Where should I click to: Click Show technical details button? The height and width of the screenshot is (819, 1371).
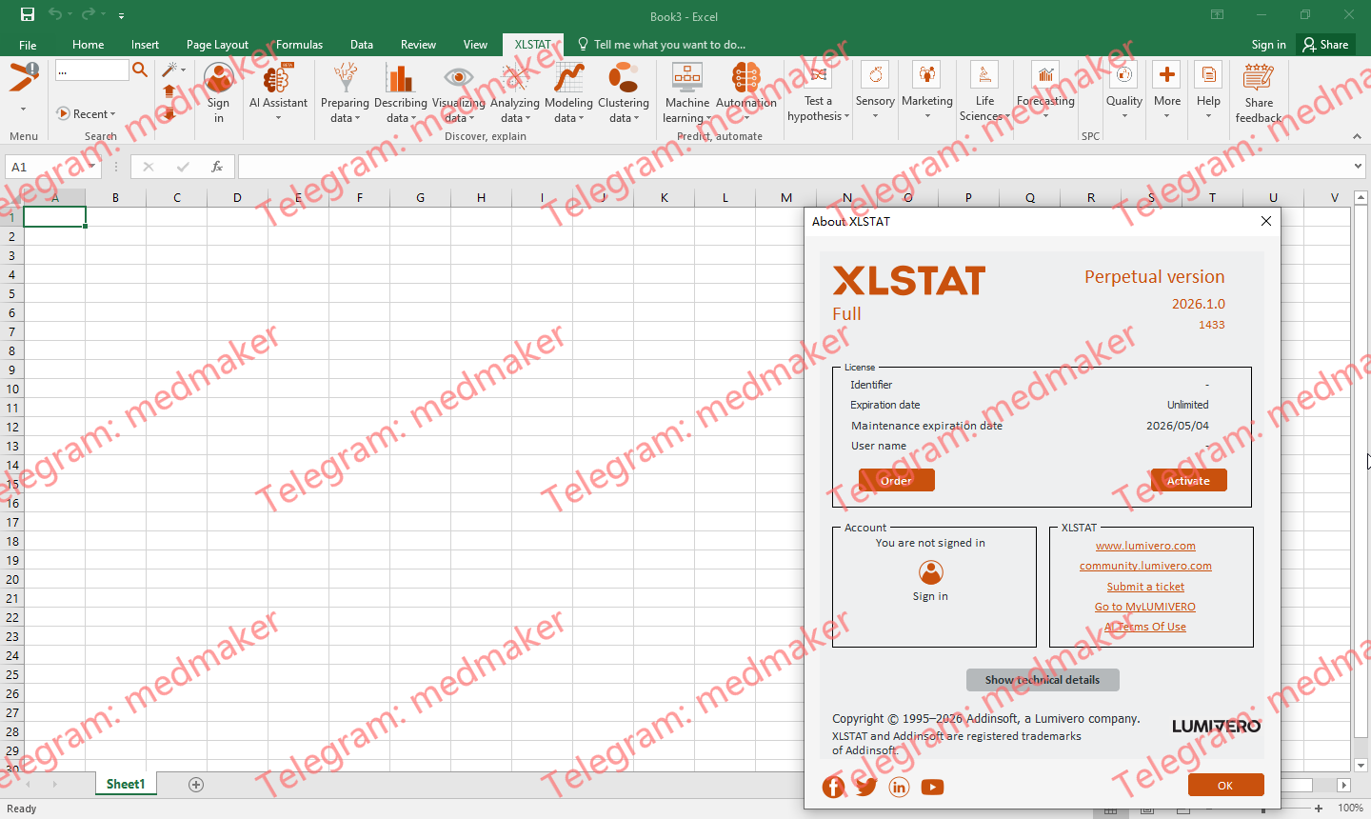tap(1043, 680)
